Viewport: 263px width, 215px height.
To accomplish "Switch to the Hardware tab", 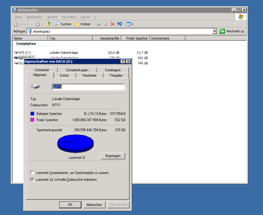I will coord(89,75).
